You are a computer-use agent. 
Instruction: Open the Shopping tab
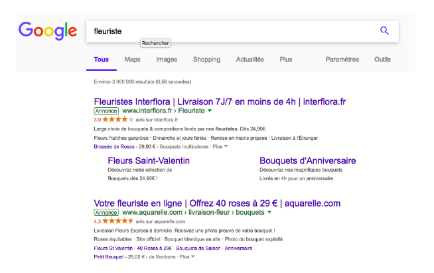[x=207, y=60]
